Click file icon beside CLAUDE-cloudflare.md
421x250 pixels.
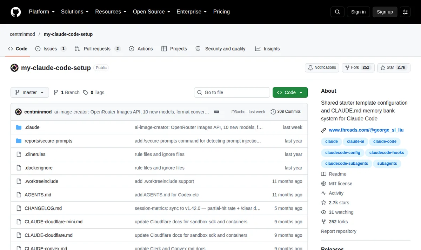(19, 235)
